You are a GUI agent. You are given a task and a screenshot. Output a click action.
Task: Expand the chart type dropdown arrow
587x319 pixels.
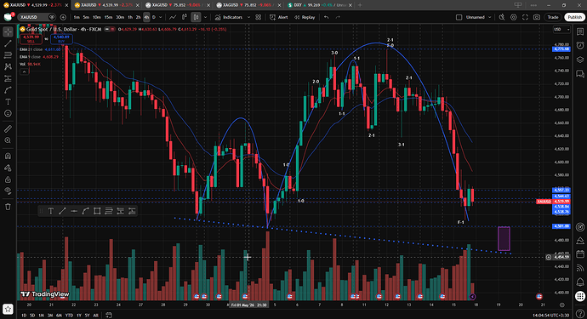205,17
